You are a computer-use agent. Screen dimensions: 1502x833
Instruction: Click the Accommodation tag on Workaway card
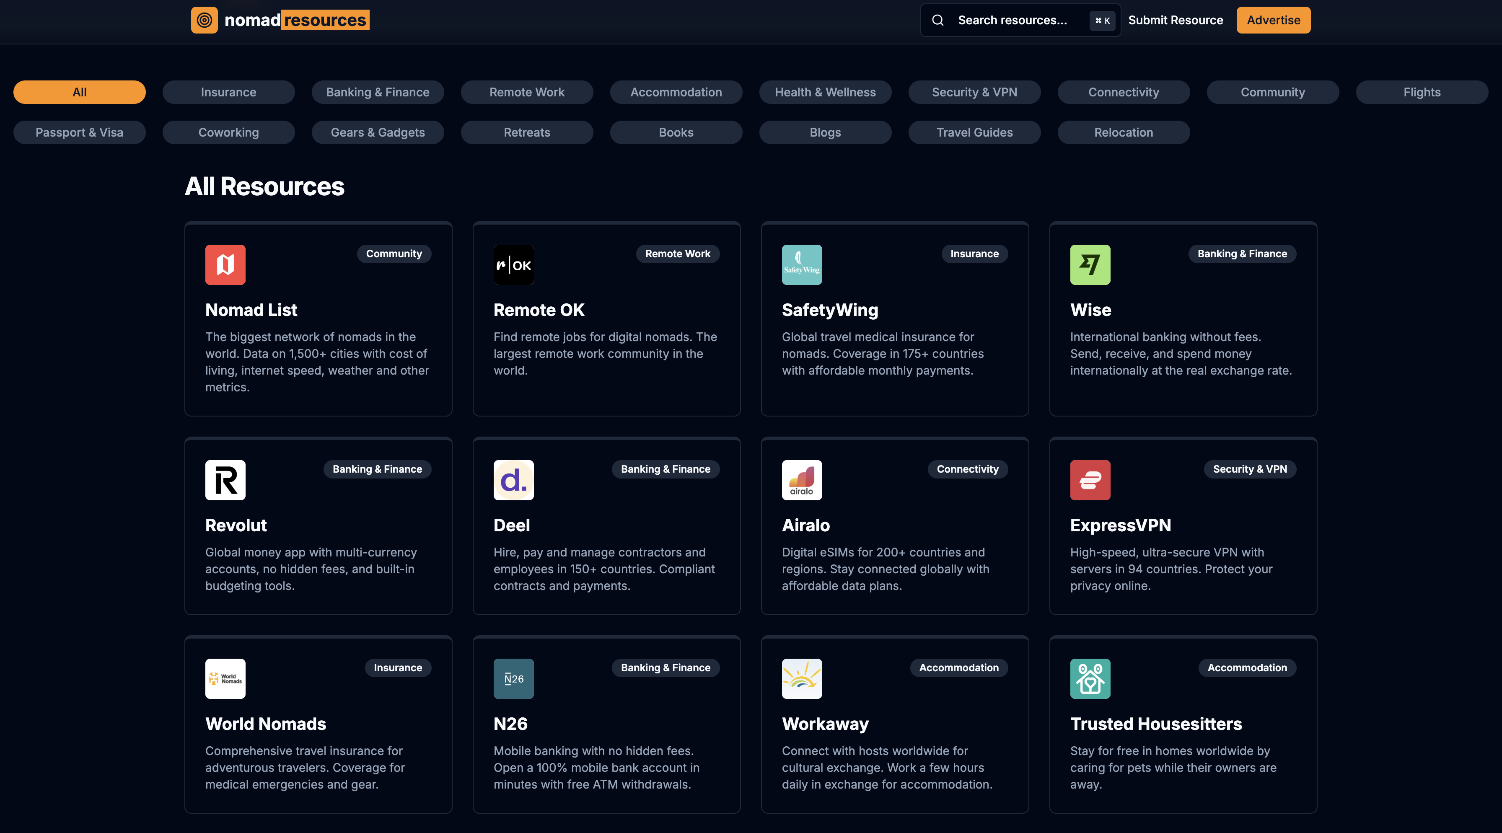(x=958, y=668)
